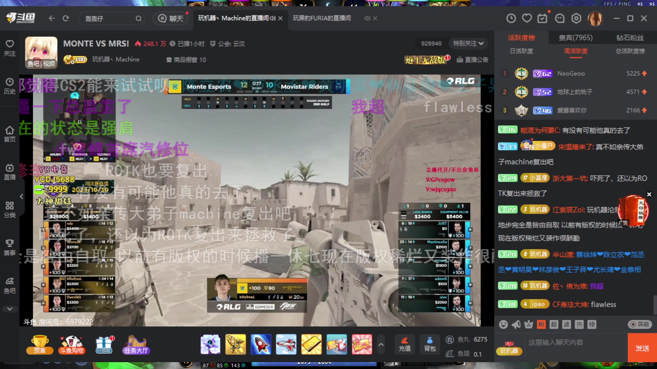Click the crown noble icon in chat toolbar
Image resolution: width=657 pixels, height=369 pixels.
coord(529,324)
